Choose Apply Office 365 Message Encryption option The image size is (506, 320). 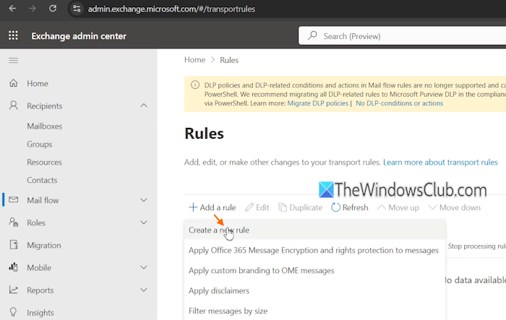pyautogui.click(x=314, y=251)
